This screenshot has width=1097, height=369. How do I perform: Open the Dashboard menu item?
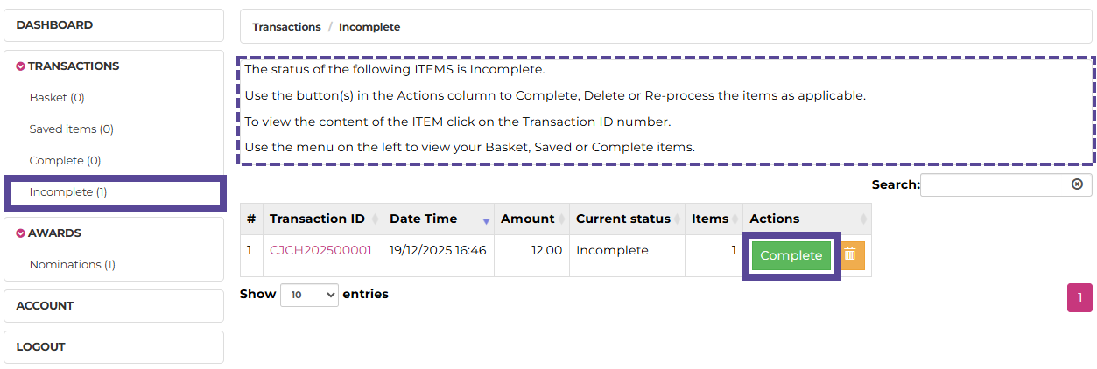tap(54, 25)
